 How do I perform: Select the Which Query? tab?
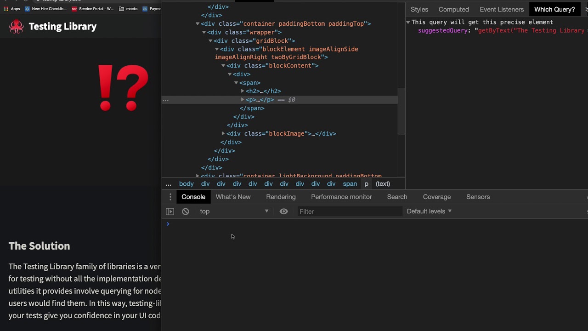tap(554, 9)
